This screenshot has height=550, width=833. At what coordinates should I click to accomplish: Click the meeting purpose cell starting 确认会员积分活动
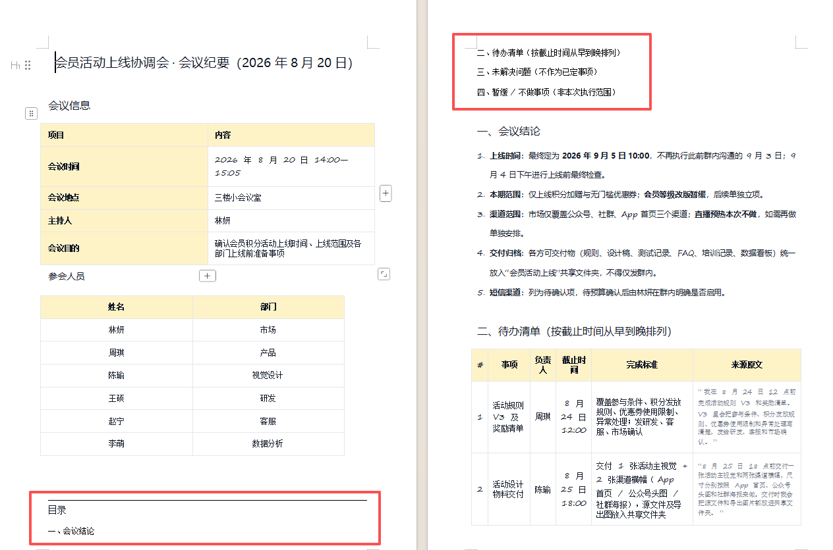coord(291,248)
